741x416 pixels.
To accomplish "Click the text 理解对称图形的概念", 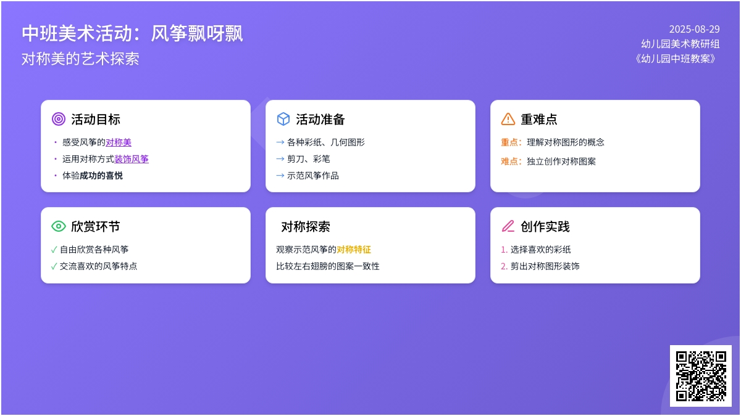I will pyautogui.click(x=566, y=142).
